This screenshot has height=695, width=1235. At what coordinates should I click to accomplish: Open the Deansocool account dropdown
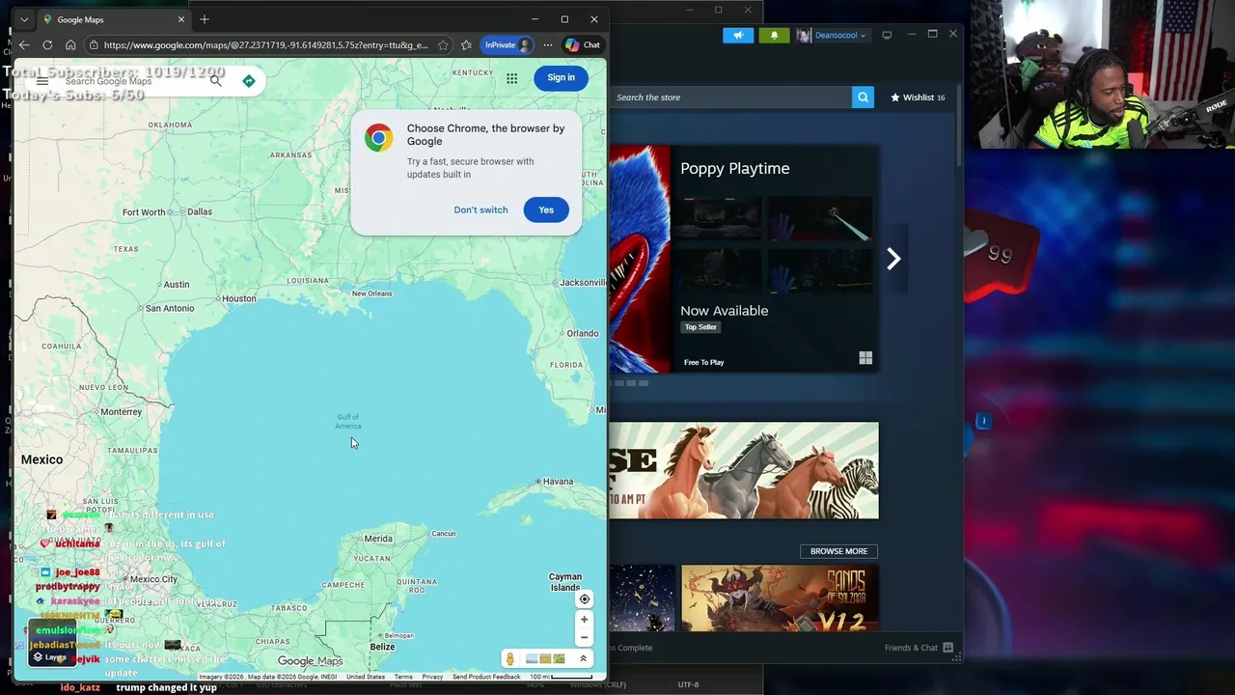tap(832, 35)
